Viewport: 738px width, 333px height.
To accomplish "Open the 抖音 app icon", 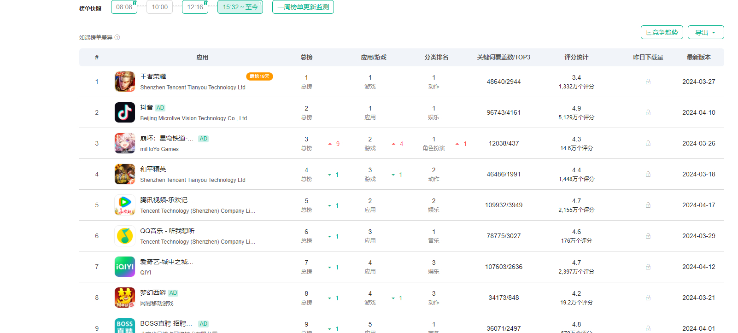I will 125,112.
